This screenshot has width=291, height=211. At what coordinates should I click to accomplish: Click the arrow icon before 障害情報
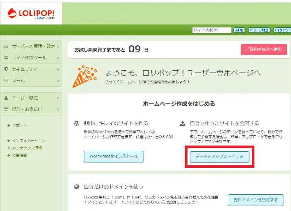(x=9, y=155)
